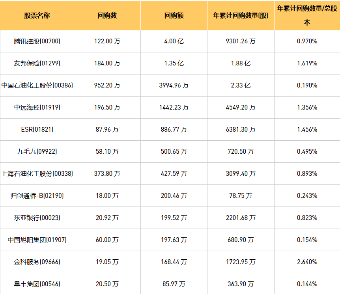Image resolution: width=340 pixels, height=294 pixels.
Task: Click the 1.356% ratio cell
Action: [x=307, y=108]
